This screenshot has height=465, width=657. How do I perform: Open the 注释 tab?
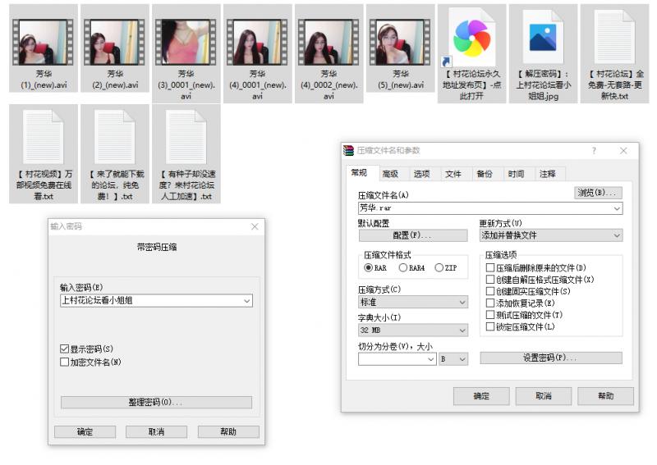[x=548, y=174]
